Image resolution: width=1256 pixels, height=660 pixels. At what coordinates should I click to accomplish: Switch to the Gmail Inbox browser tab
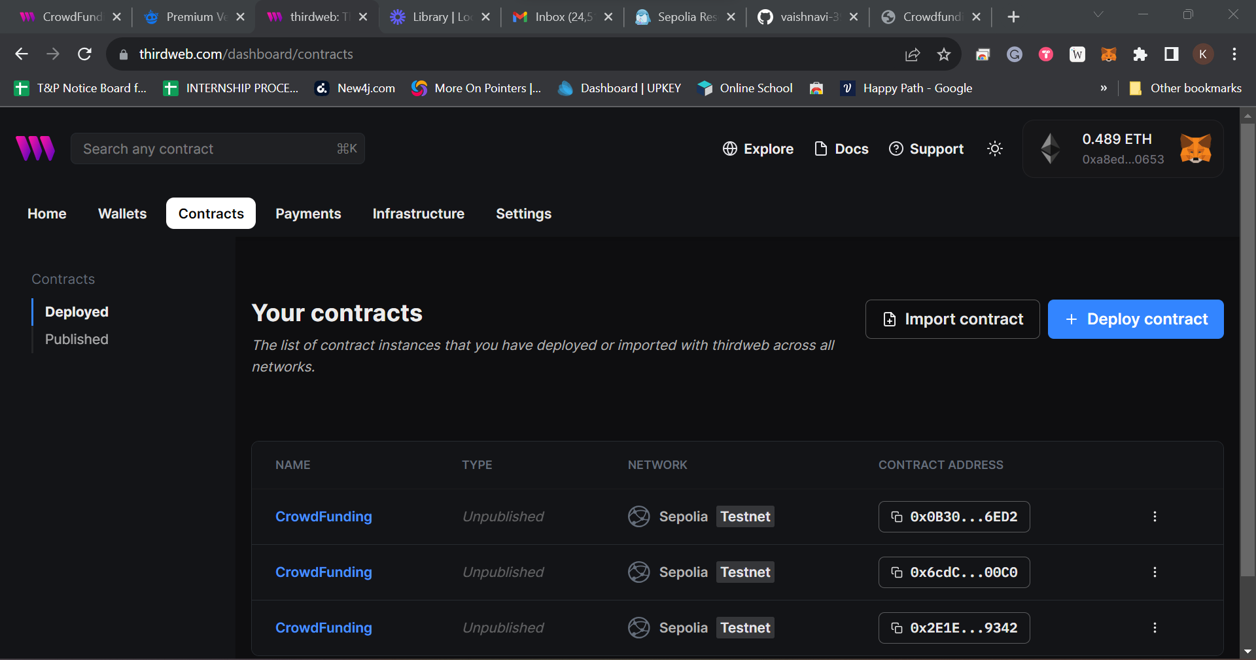(x=563, y=17)
